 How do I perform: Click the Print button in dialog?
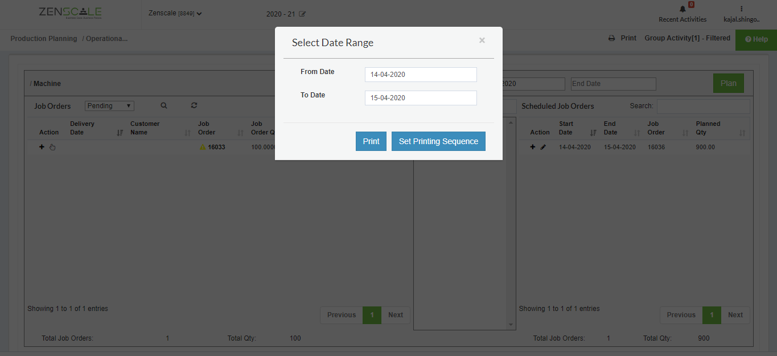(371, 141)
